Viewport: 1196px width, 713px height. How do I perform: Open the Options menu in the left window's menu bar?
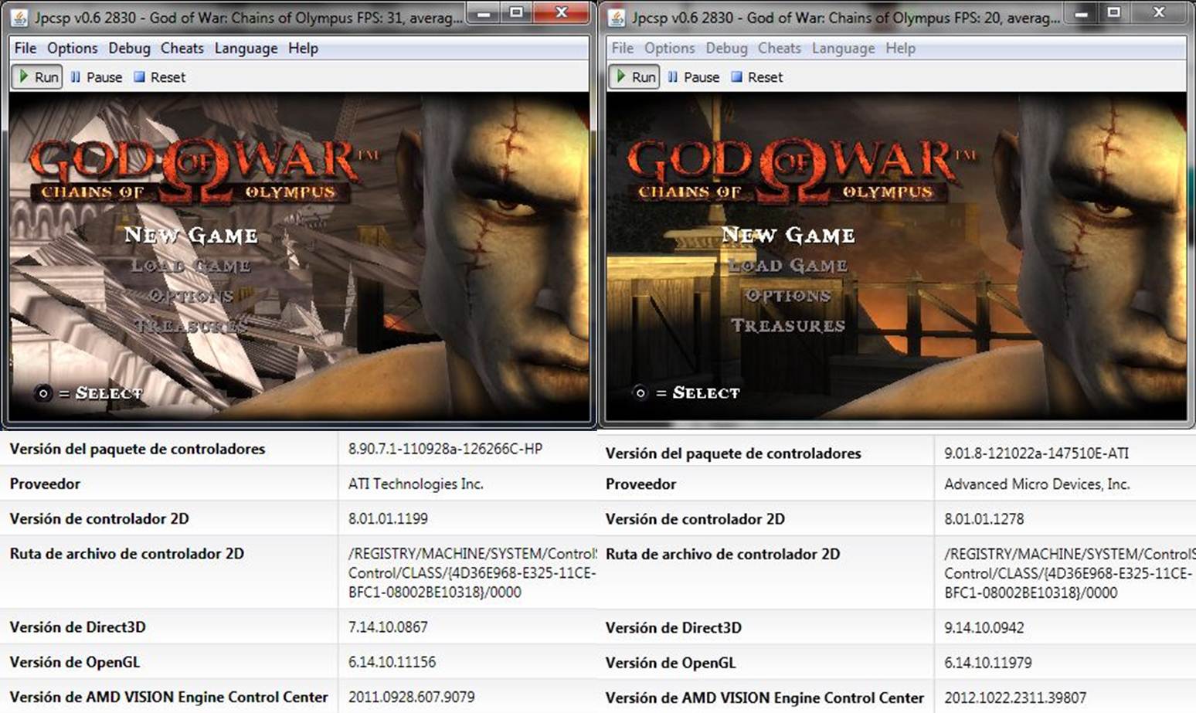[73, 48]
